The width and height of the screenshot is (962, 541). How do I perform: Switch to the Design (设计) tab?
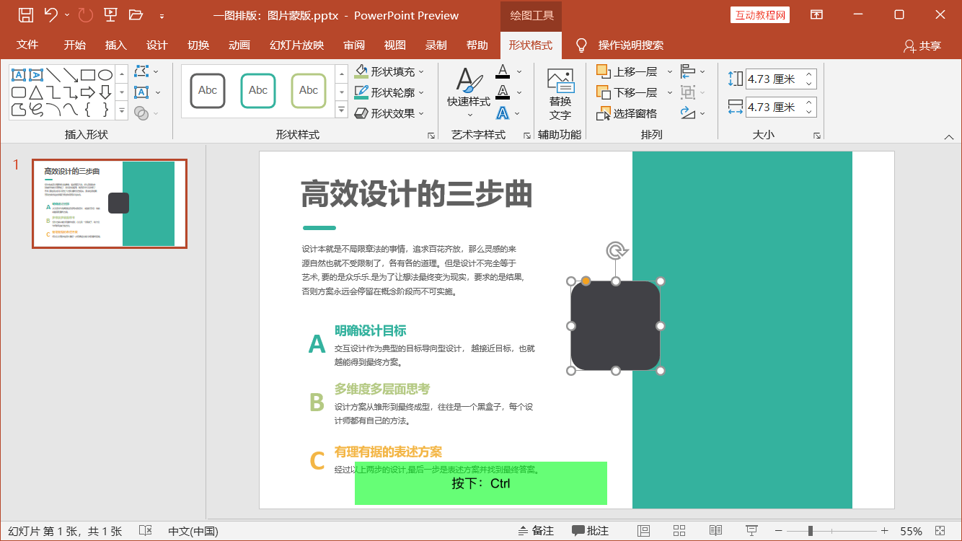coord(156,45)
